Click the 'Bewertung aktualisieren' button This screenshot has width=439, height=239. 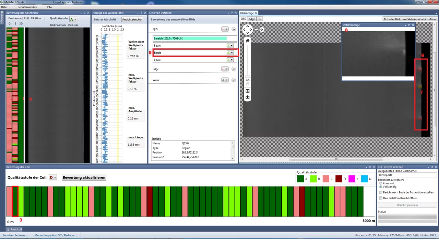tap(84, 178)
